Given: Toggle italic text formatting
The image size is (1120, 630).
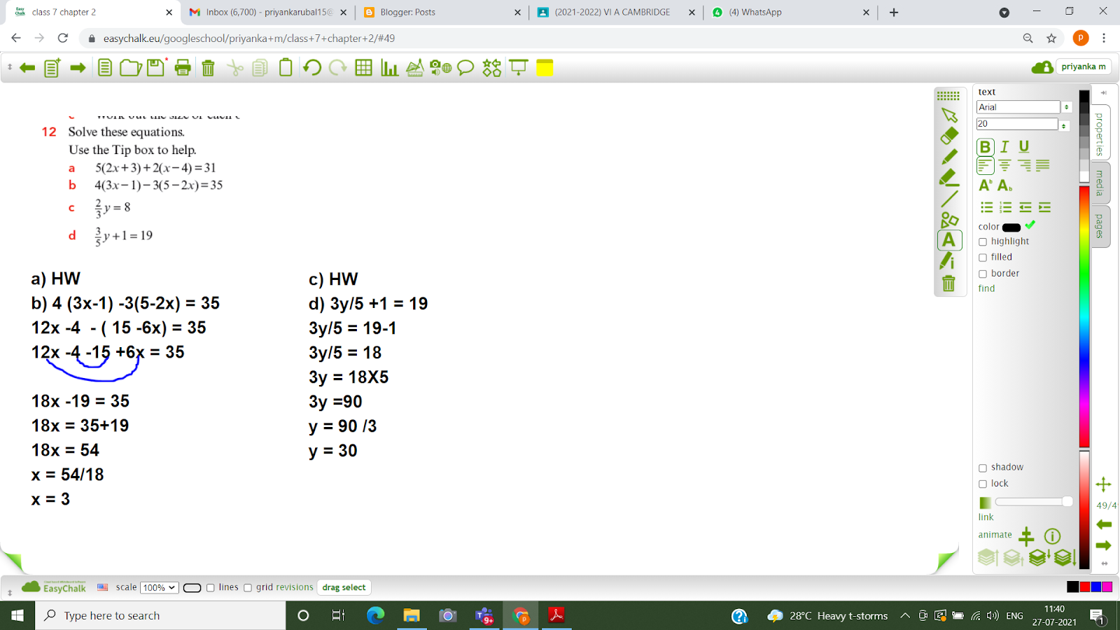Looking at the screenshot, I should [1004, 147].
